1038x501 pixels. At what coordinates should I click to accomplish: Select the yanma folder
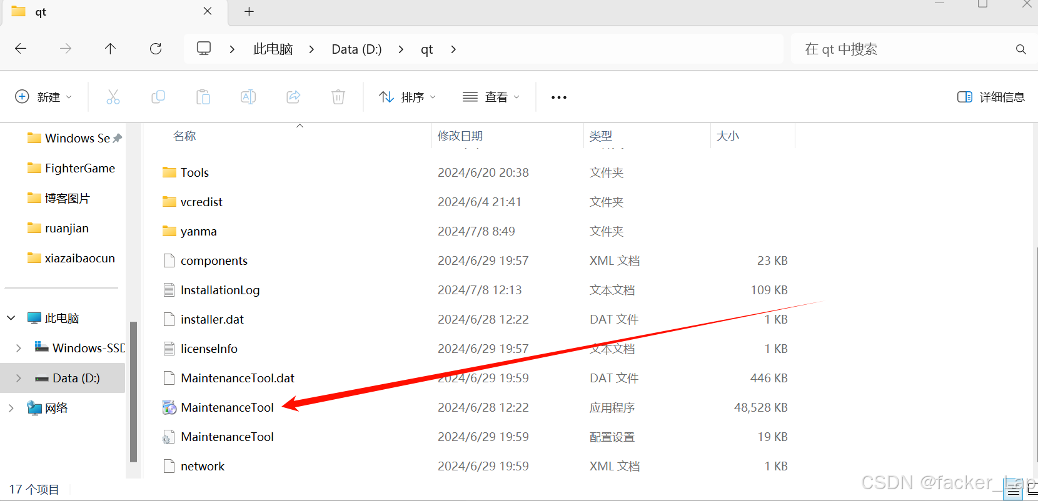click(x=199, y=231)
